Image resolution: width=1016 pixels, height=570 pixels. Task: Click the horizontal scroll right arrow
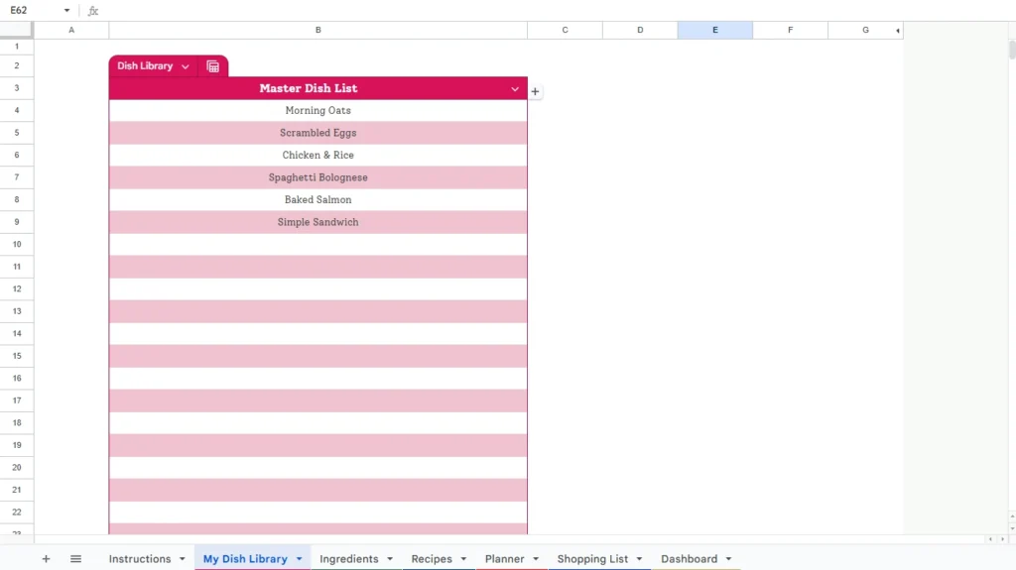coord(1002,539)
